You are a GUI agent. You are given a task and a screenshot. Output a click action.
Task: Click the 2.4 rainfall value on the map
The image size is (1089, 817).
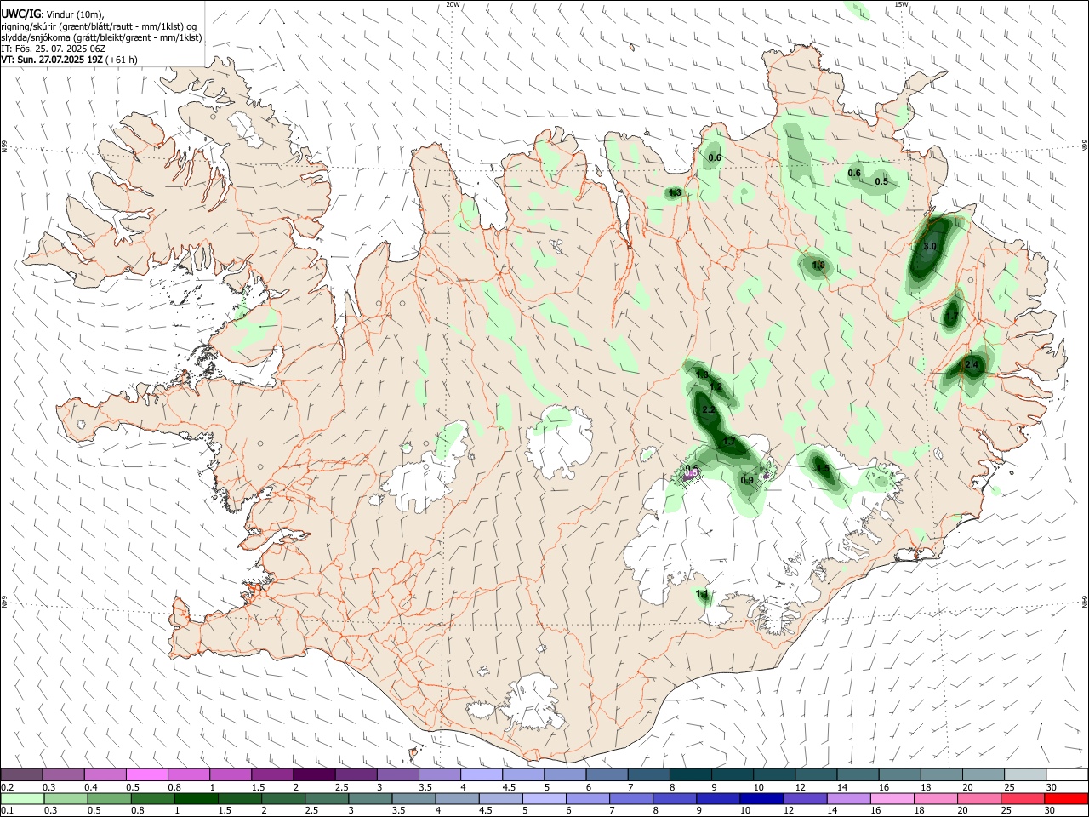[x=972, y=364]
